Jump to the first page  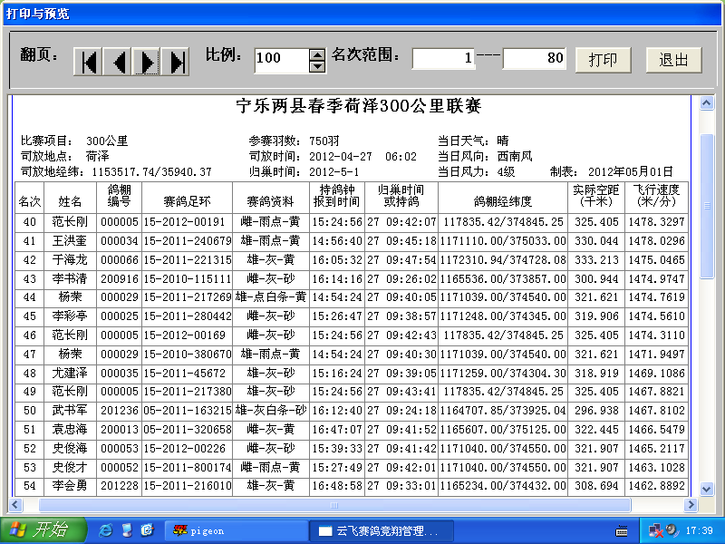pyautogui.click(x=89, y=61)
